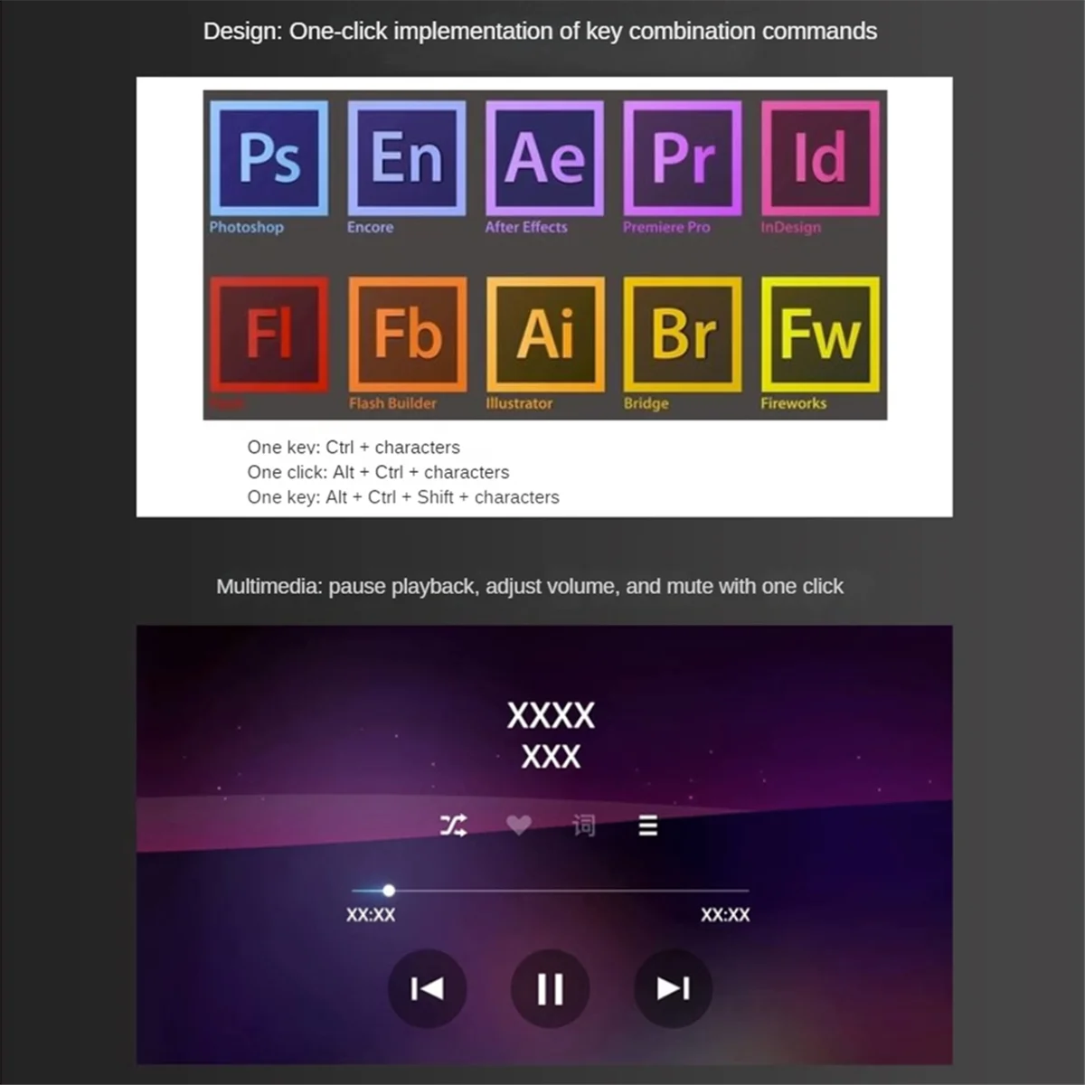Click the red Fl Flash icon
1085x1085 pixels.
coord(269,335)
